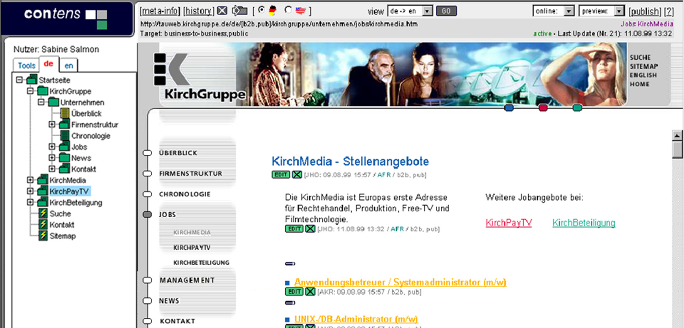This screenshot has height=328, width=684.
Task: Click EDIT button for Anwendungsbetreuer job entry
Action: click(294, 292)
